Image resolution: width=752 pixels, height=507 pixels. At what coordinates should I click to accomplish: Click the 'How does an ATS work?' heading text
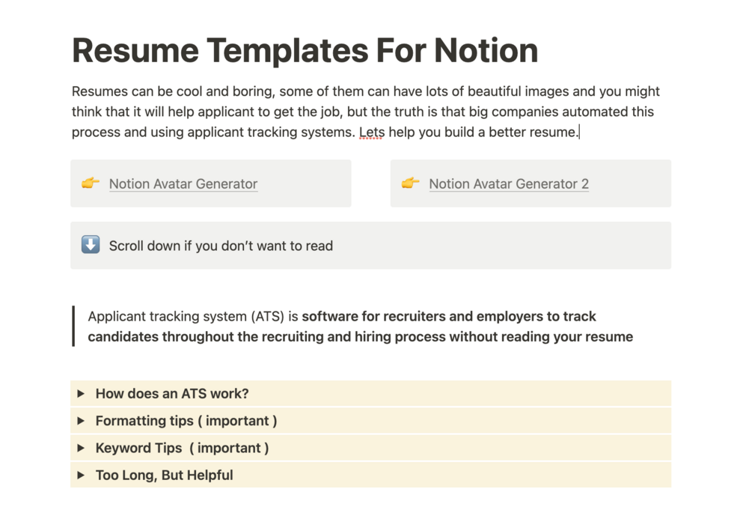pos(172,393)
